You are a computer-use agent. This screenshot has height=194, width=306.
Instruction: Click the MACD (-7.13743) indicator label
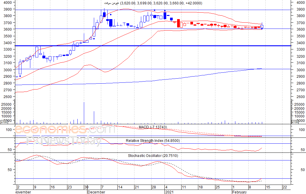(x=153, y=127)
